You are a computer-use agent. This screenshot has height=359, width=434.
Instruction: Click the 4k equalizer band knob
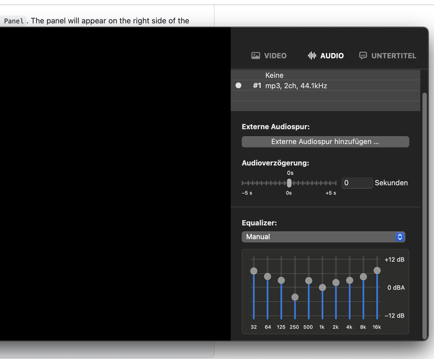coord(350,280)
